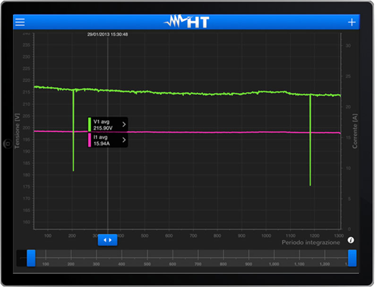Click the cursor timestamp 29/01/2013 15:30:48
The height and width of the screenshot is (287, 378).
pos(108,34)
